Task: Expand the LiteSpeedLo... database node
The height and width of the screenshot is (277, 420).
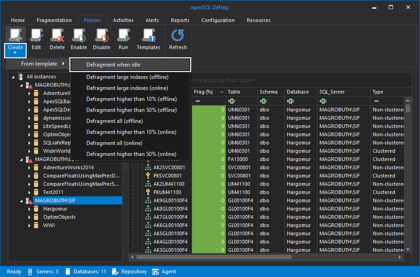Action: click(x=29, y=126)
